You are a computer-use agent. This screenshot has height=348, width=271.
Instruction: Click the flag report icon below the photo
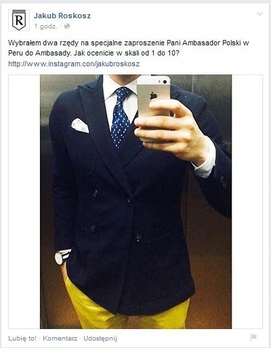pos(253,338)
